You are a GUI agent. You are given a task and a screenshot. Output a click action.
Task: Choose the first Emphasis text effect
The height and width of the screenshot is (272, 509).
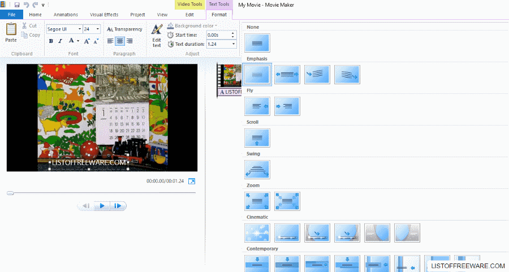pos(257,74)
